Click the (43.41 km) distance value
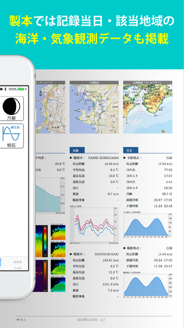184x328 pixels. (111, 260)
